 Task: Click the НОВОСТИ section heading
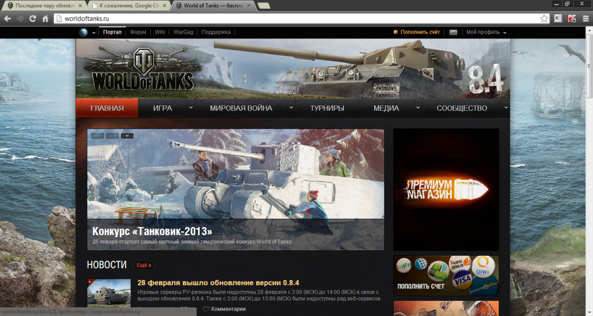click(x=107, y=265)
